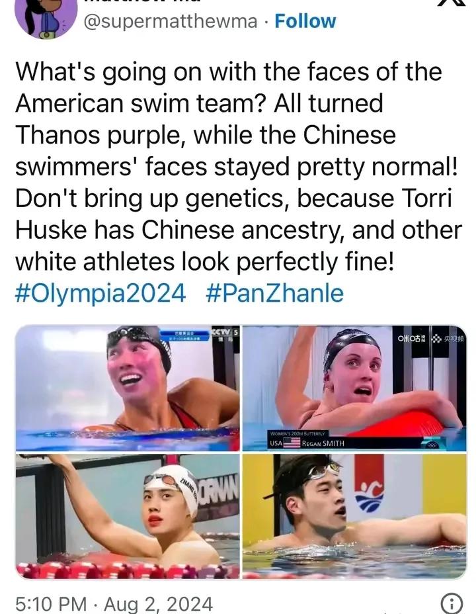Open the @supermatthewma handle
The width and height of the screenshot is (476, 614).
171,21
